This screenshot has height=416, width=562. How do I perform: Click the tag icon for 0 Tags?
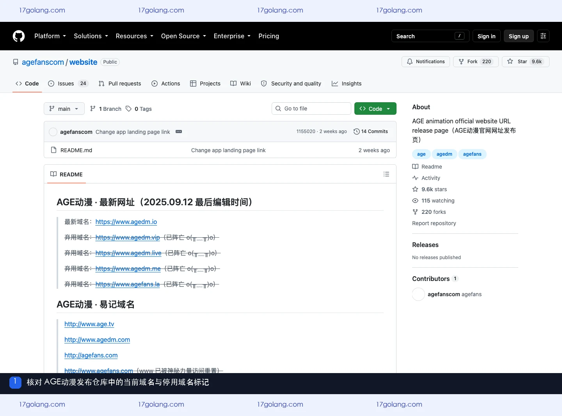point(128,109)
